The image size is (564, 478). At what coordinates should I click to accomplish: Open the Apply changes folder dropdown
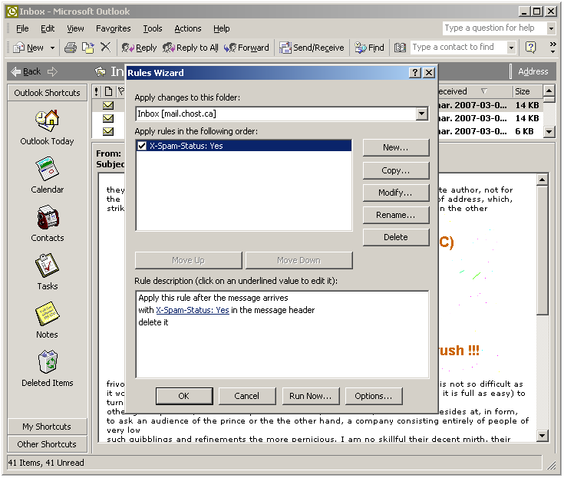pos(421,114)
